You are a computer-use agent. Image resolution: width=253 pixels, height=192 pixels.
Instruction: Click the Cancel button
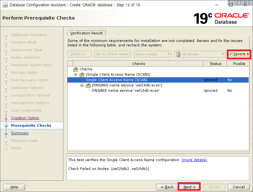(x=238, y=187)
